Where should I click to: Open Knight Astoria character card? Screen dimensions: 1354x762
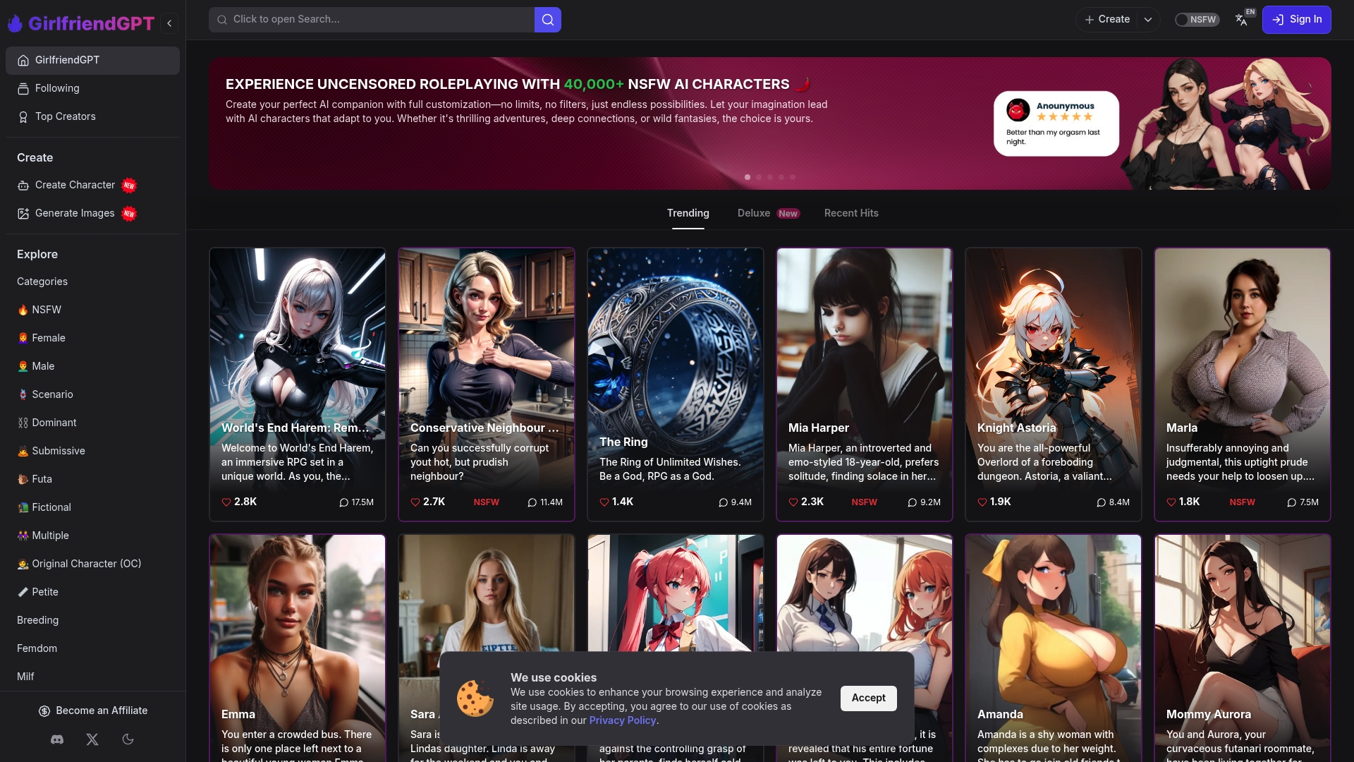coord(1054,385)
